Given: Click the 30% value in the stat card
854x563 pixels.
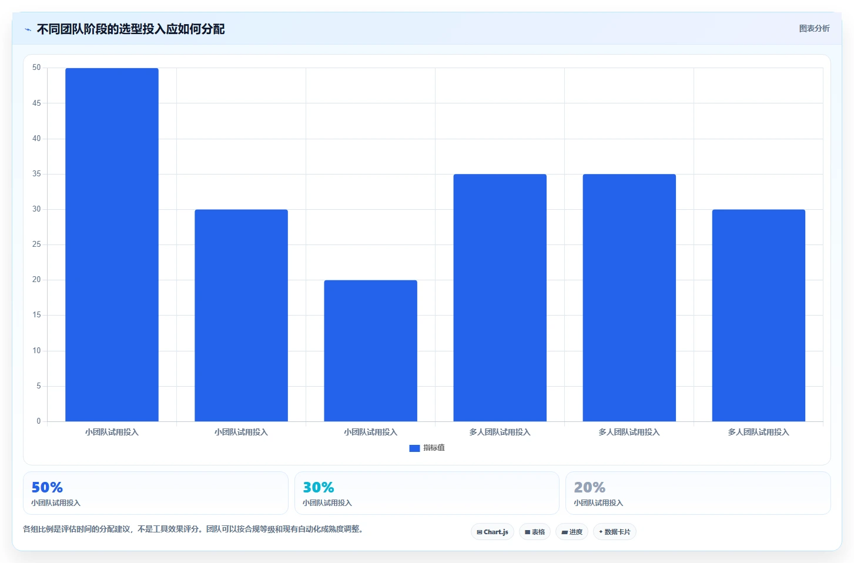Looking at the screenshot, I should [319, 487].
